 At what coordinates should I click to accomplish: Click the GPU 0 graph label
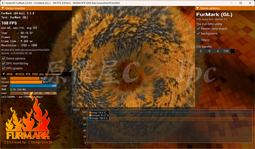(x=76, y=110)
